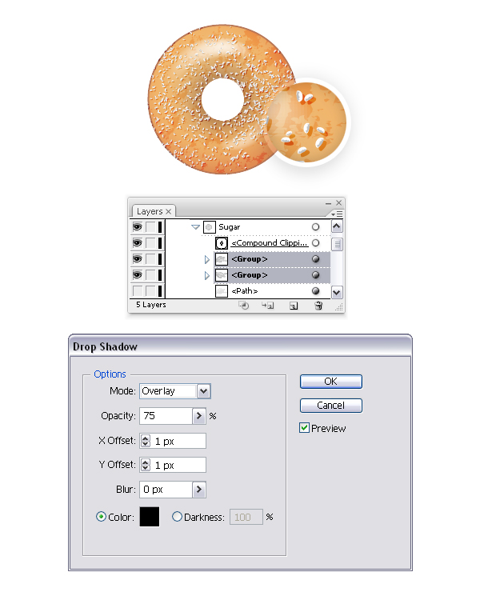Expand the lower <Group> disclosure triangle
480x592 pixels.
pyautogui.click(x=207, y=275)
